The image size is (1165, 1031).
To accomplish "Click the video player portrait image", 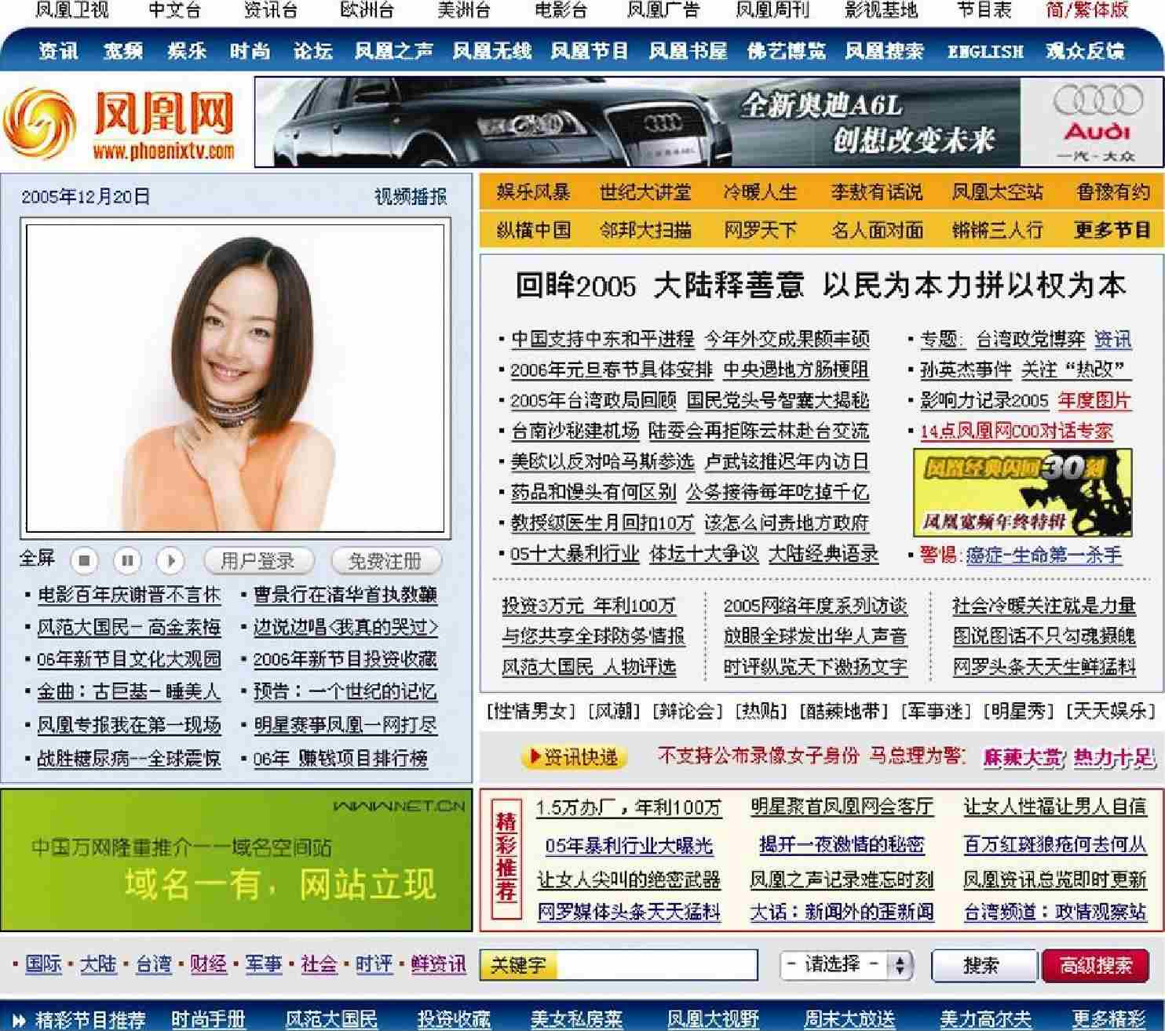I will (x=236, y=378).
